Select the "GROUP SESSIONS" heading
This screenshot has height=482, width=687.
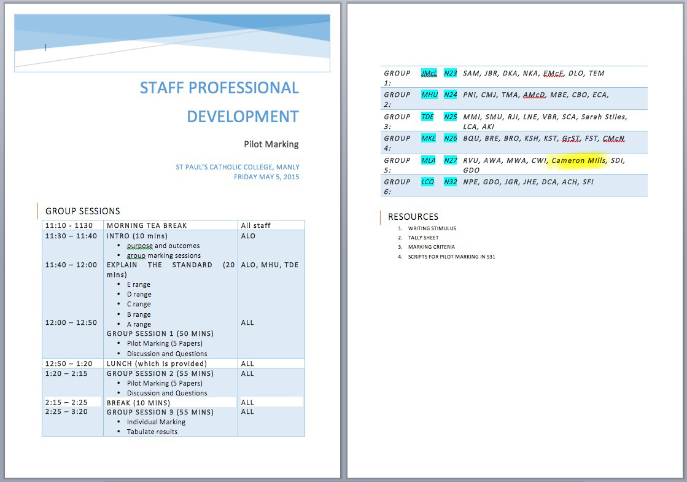(83, 211)
